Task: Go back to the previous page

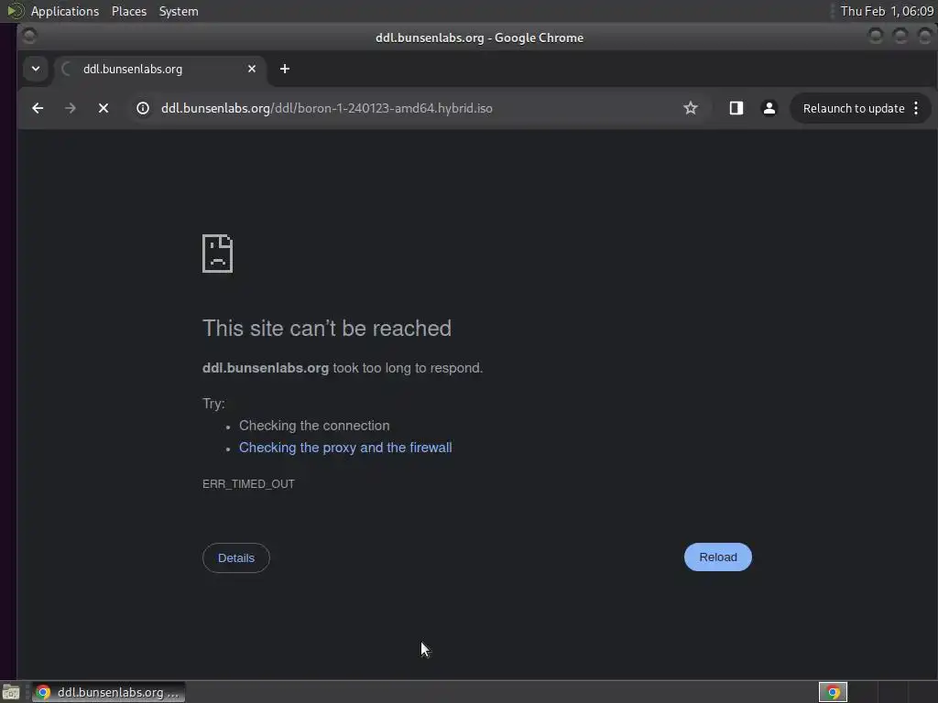Action: 38,108
